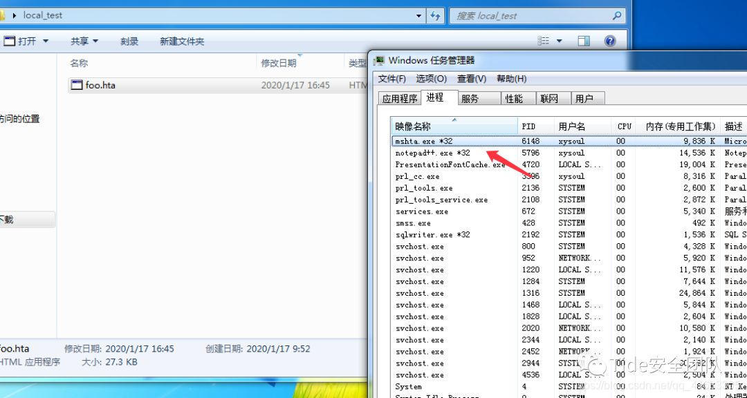
Task: Open the 查看(V) menu in Task Manager
Action: coord(472,79)
